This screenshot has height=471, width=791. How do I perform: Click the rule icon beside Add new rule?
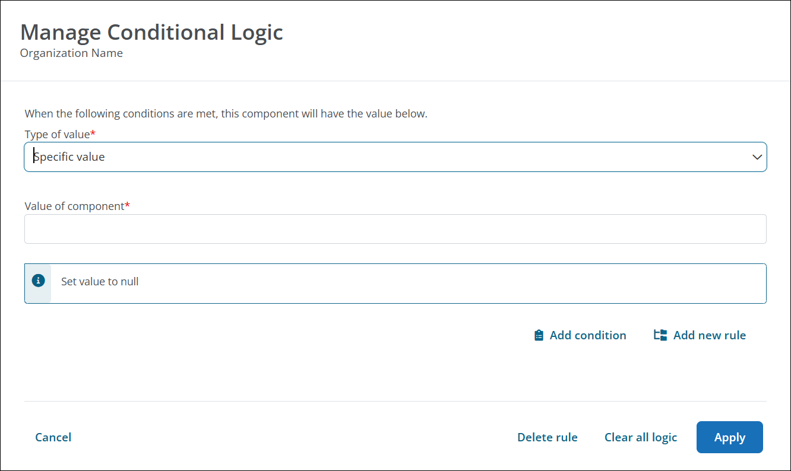(x=660, y=335)
